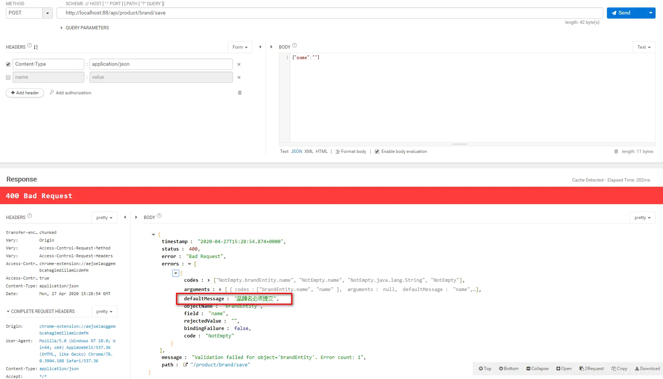Collapse the COMPLETE REQUEST HEADERS section
Screen dimensions: 663x379
coord(40,311)
